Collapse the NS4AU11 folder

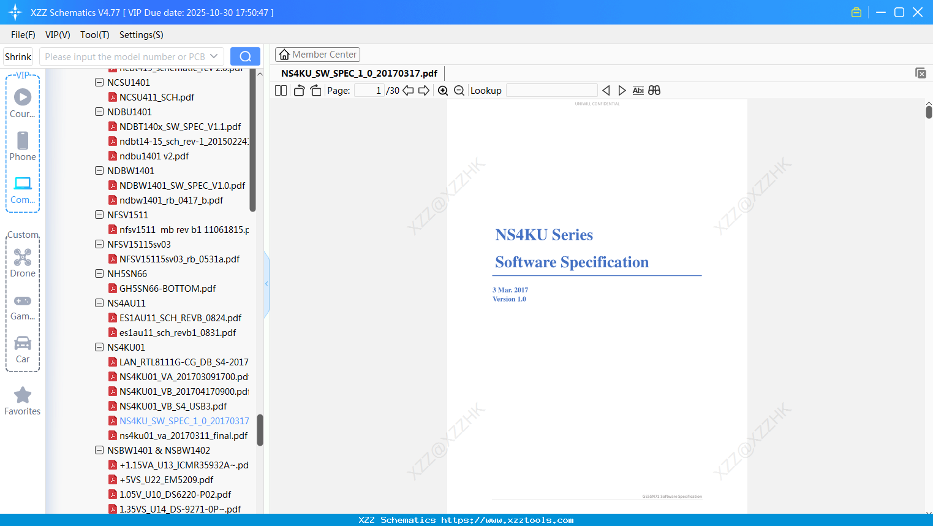(x=99, y=303)
